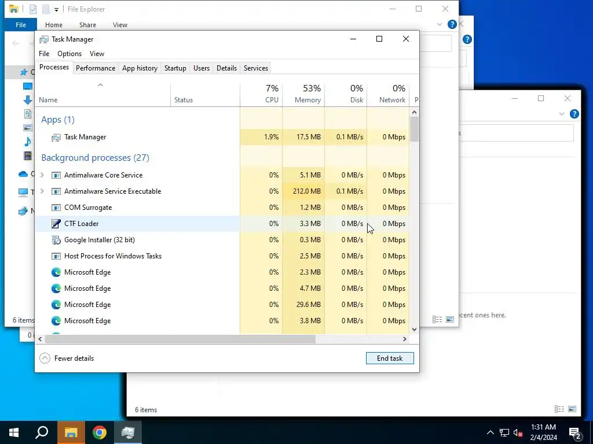
Task: Sort processes by the Memory column header
Action: point(303,94)
